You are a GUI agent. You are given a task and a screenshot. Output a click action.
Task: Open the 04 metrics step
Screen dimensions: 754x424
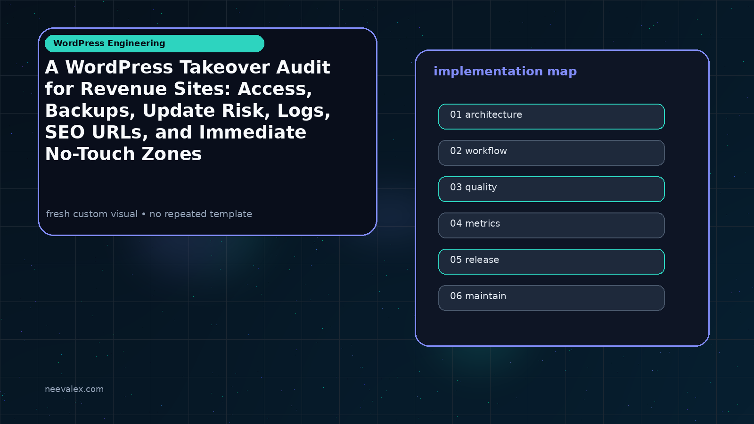click(x=551, y=225)
